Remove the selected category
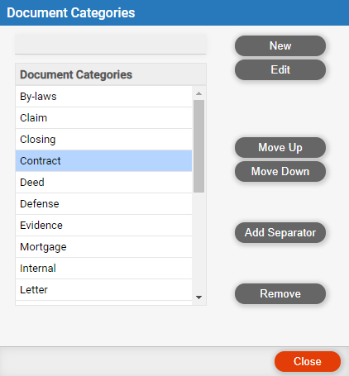This screenshot has height=376, width=349. [x=280, y=293]
